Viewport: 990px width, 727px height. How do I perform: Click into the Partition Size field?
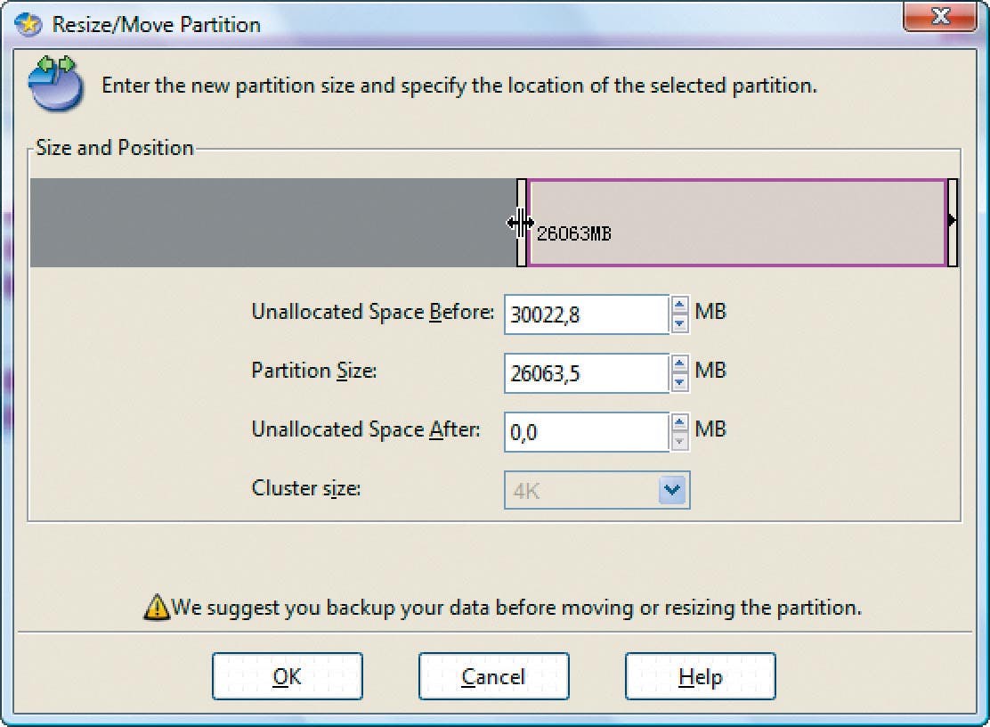[x=586, y=373]
